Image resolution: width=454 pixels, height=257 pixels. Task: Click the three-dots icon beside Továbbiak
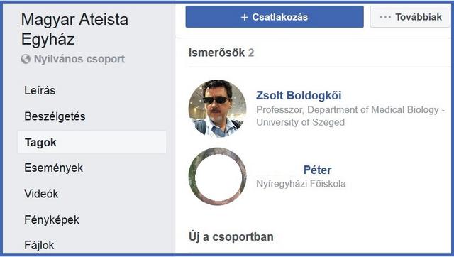point(385,17)
